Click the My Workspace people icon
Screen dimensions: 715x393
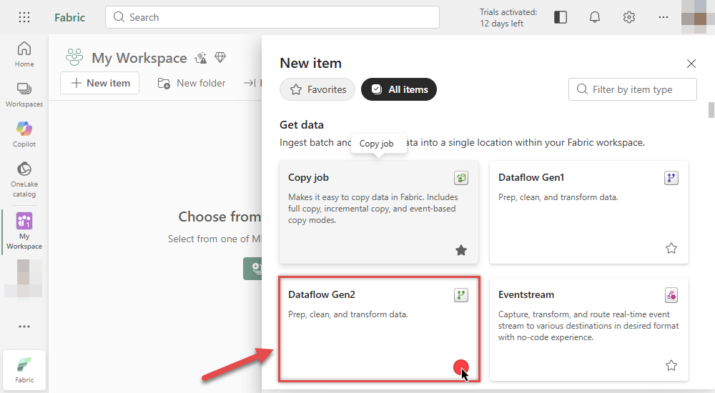click(x=74, y=57)
